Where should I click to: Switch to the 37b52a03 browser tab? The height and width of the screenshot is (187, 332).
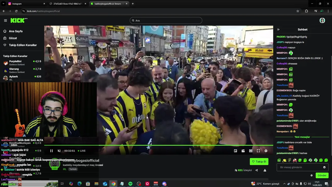pyautogui.click(x=67, y=4)
